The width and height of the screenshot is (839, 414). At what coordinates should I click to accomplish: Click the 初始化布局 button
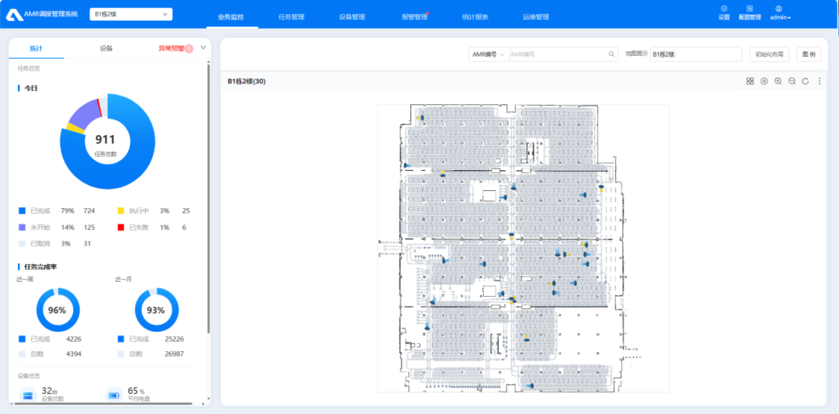pyautogui.click(x=769, y=54)
